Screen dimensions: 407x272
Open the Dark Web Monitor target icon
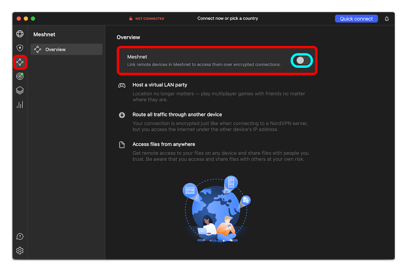point(20,76)
